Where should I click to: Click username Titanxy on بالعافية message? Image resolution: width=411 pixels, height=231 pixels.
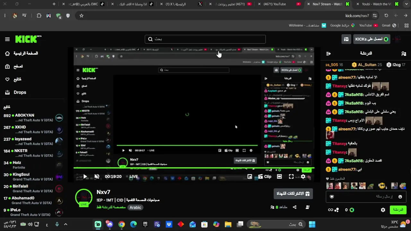click(339, 144)
